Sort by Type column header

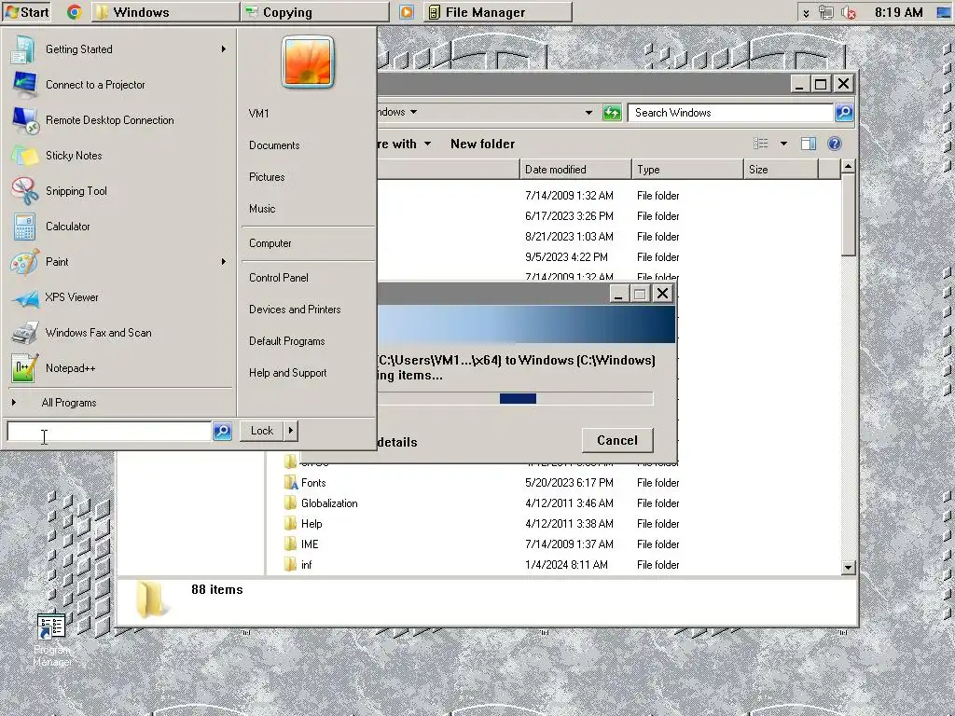coord(687,170)
